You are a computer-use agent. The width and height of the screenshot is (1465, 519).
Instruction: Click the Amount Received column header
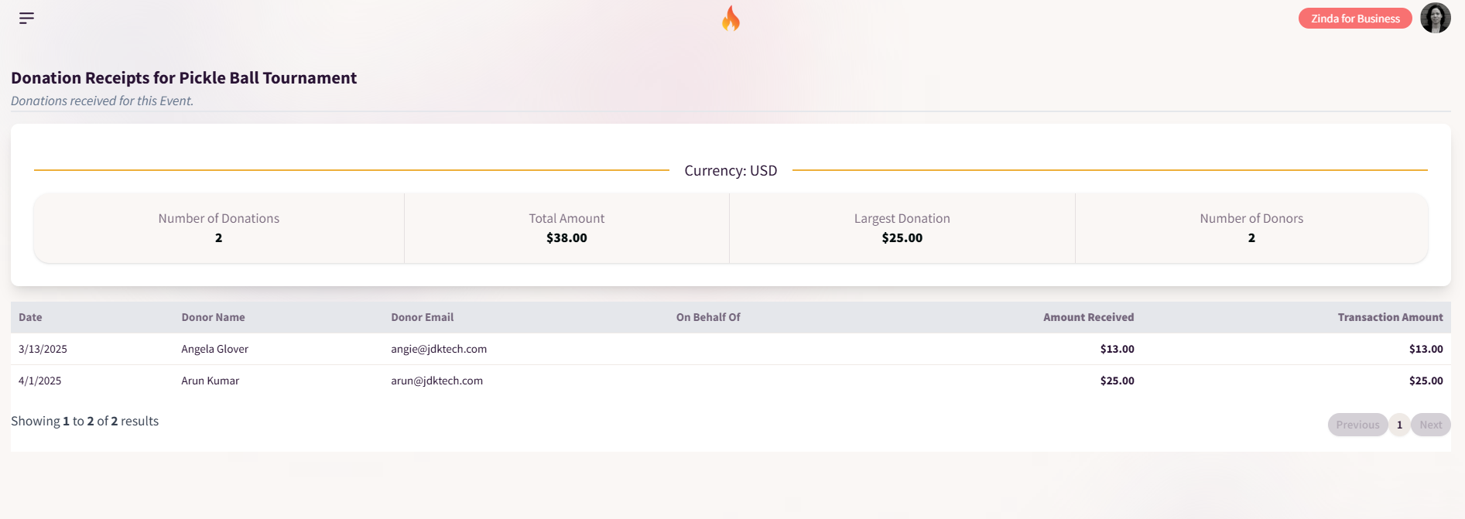click(1088, 317)
